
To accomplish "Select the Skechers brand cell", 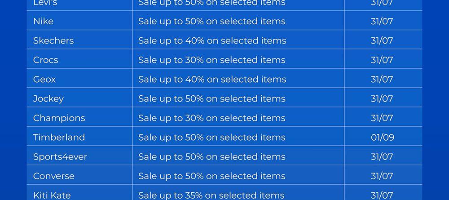I will pyautogui.click(x=53, y=40).
